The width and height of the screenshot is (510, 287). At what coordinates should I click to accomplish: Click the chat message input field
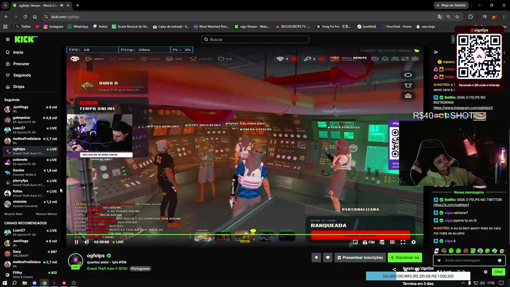(469, 260)
